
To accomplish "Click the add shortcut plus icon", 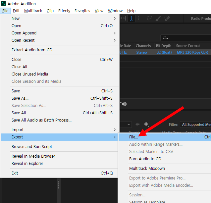I will point(146,124).
